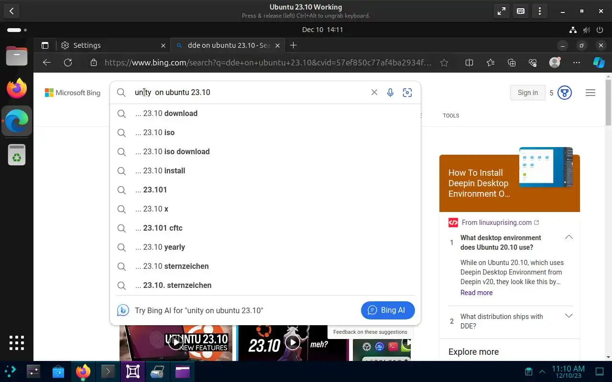Close the Settings tab
Image resolution: width=612 pixels, height=382 pixels.
163,45
